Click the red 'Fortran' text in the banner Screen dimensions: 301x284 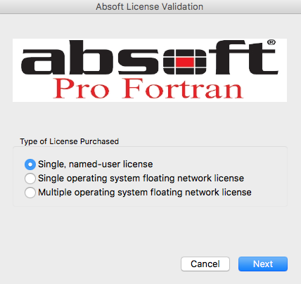click(x=182, y=89)
